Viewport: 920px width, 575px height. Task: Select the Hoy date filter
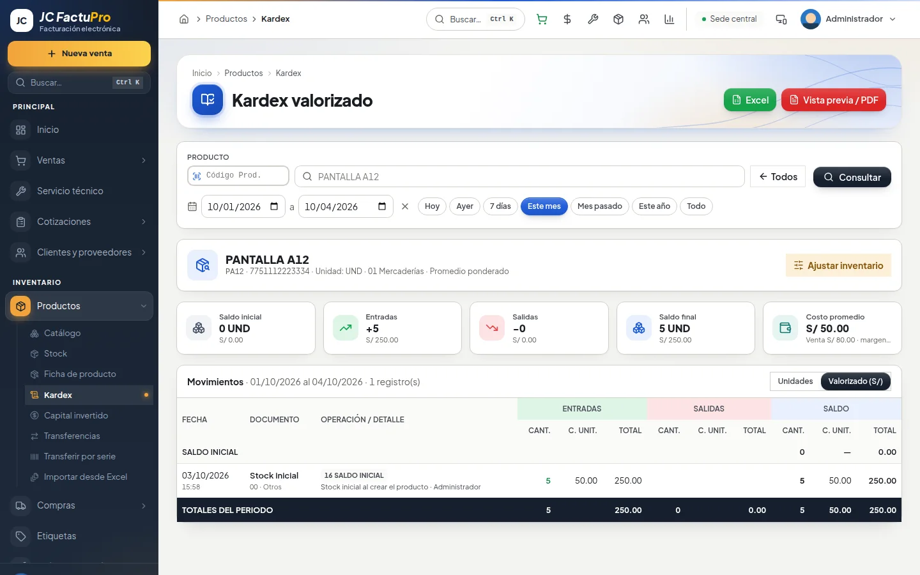[x=432, y=206]
